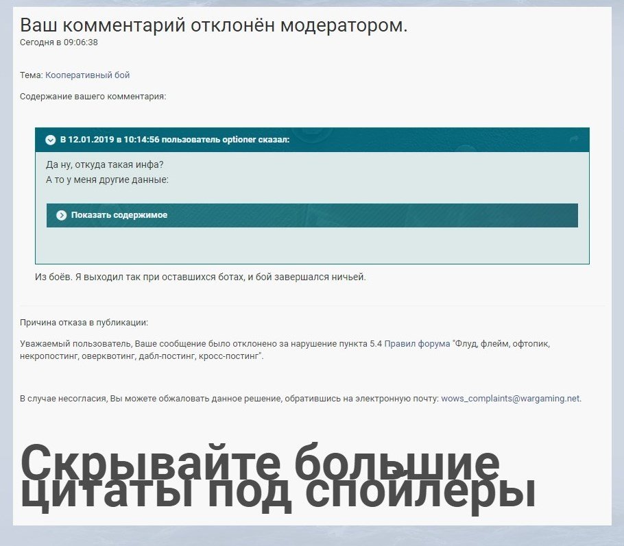Click the sentence starting В случае несогласия
Screen dimensions: 624x546
point(300,399)
